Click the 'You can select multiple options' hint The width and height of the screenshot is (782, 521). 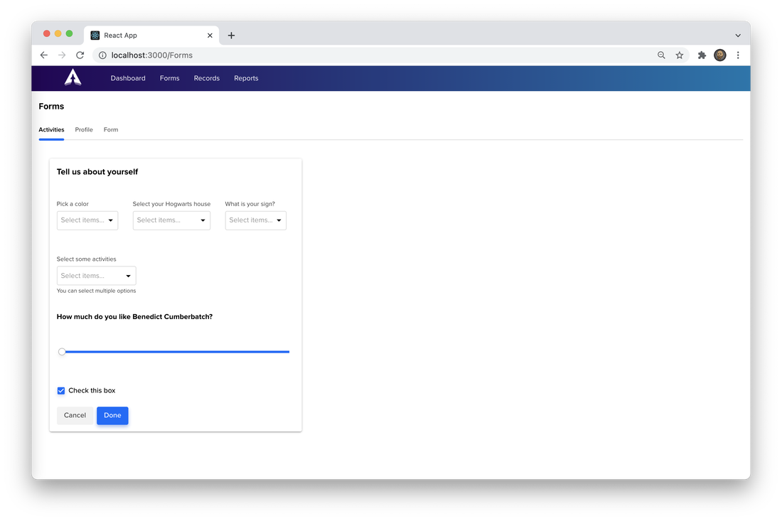(96, 291)
